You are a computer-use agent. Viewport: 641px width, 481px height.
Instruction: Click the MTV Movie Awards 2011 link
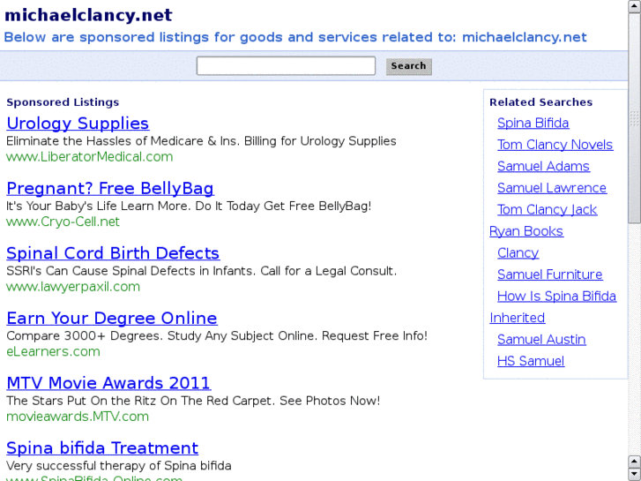(108, 383)
